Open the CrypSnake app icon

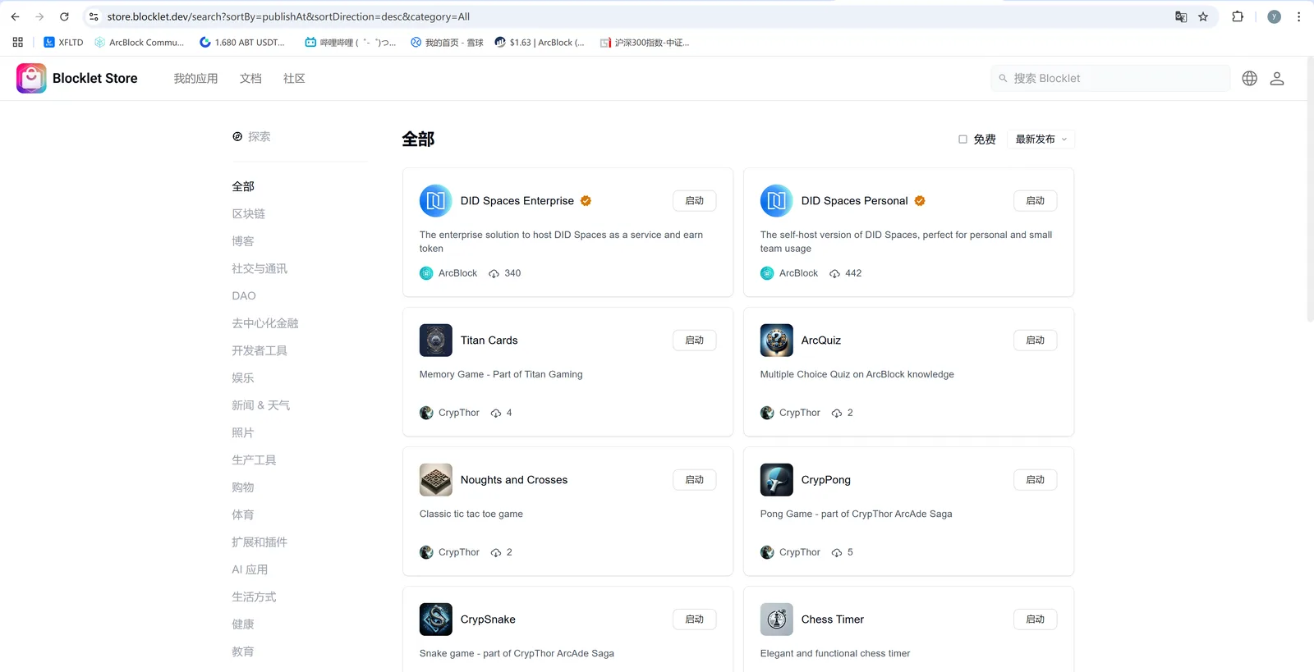coord(436,619)
